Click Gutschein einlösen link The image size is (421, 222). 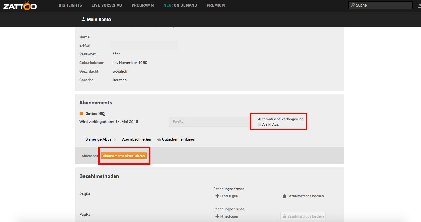click(178, 139)
